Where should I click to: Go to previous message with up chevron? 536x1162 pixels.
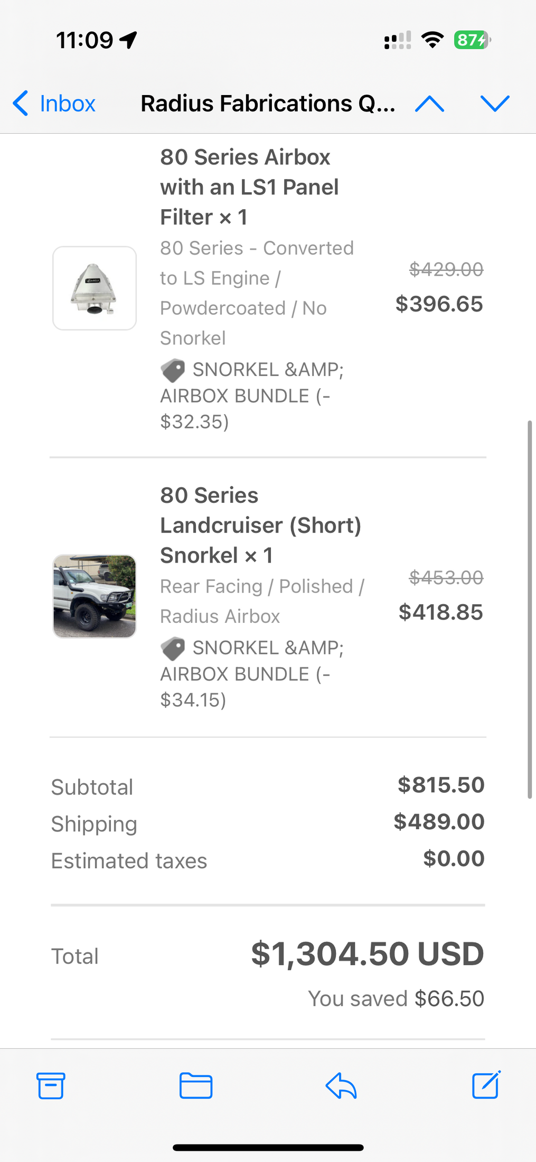pyautogui.click(x=429, y=104)
